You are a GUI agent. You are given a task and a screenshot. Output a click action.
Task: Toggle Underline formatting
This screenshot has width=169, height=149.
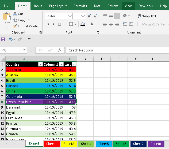pyautogui.click(x=59, y=24)
